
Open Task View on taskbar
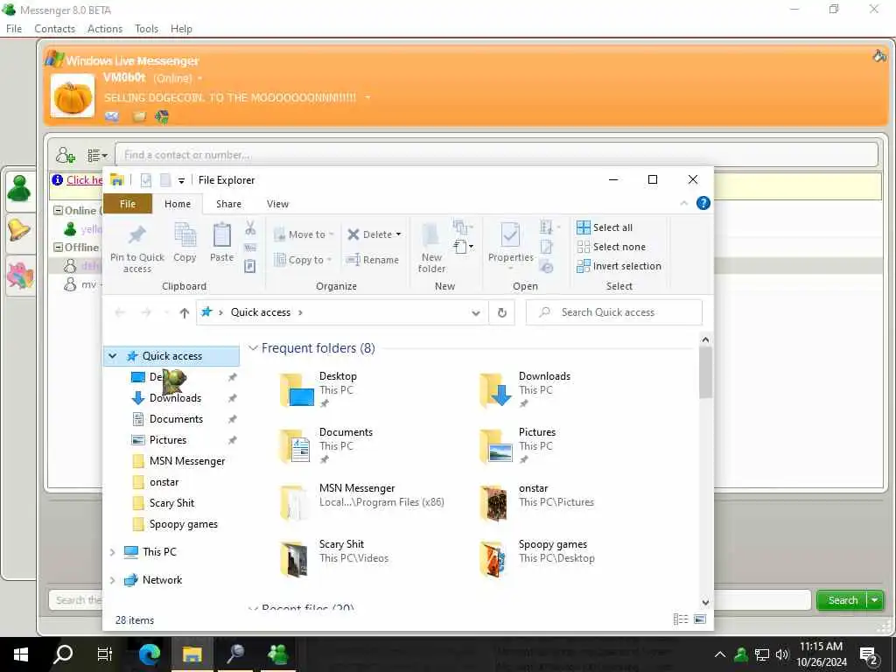click(105, 654)
